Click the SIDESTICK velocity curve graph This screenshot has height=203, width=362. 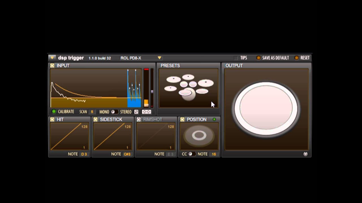(x=113, y=136)
